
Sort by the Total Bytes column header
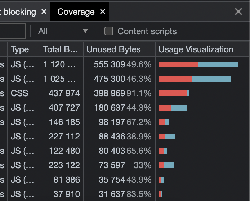(62, 49)
